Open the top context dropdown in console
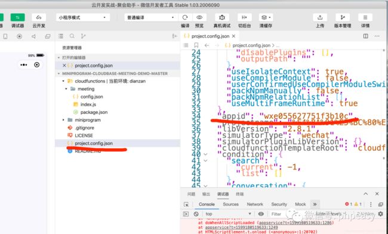The height and width of the screenshot is (234, 388). pyautogui.click(x=228, y=214)
